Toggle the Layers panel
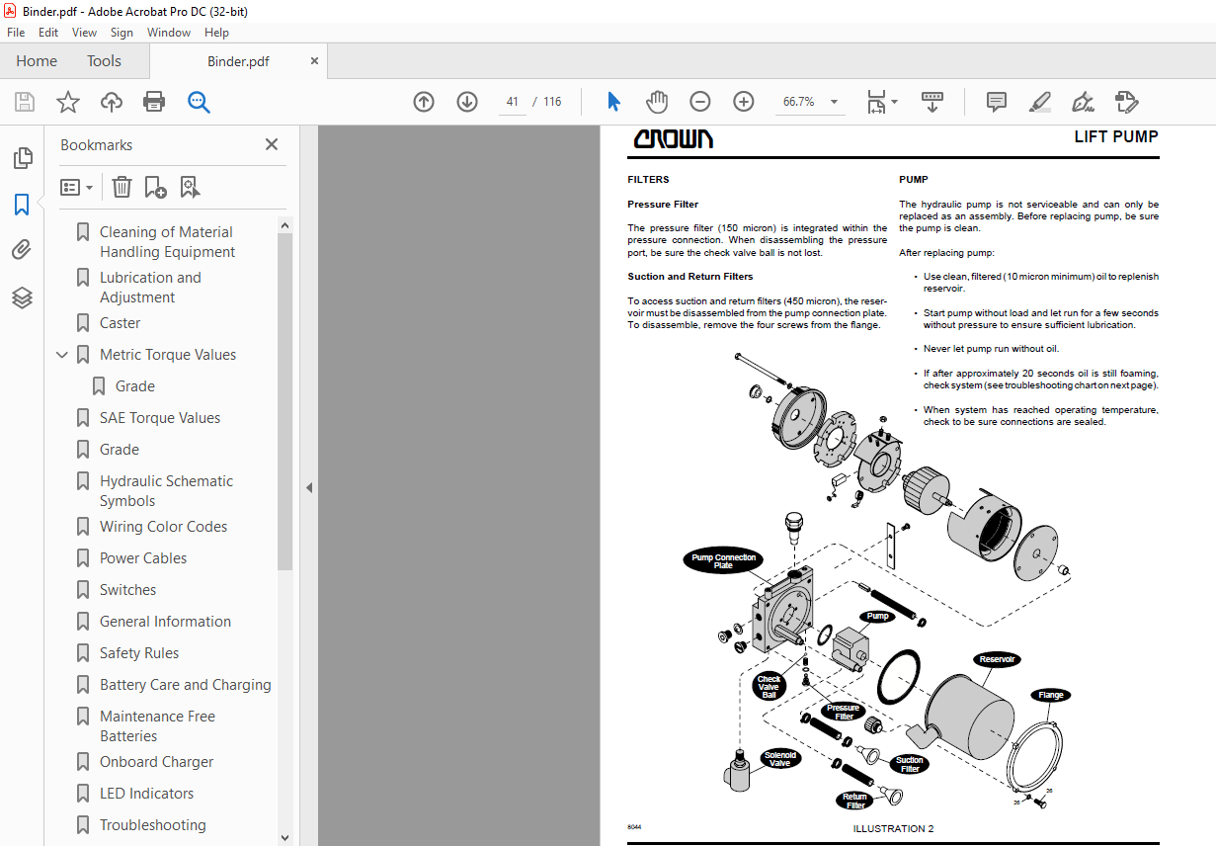The height and width of the screenshot is (846, 1216). [23, 297]
